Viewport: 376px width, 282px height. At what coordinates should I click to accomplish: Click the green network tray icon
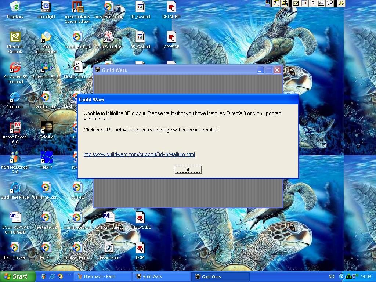click(x=349, y=276)
